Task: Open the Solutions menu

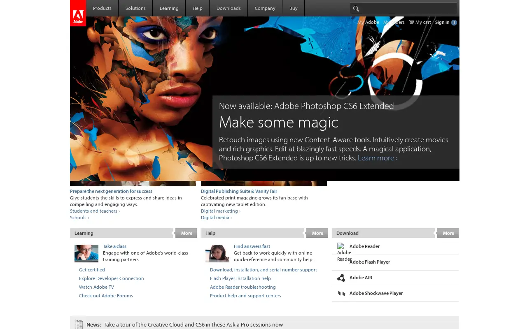Action: point(135,8)
